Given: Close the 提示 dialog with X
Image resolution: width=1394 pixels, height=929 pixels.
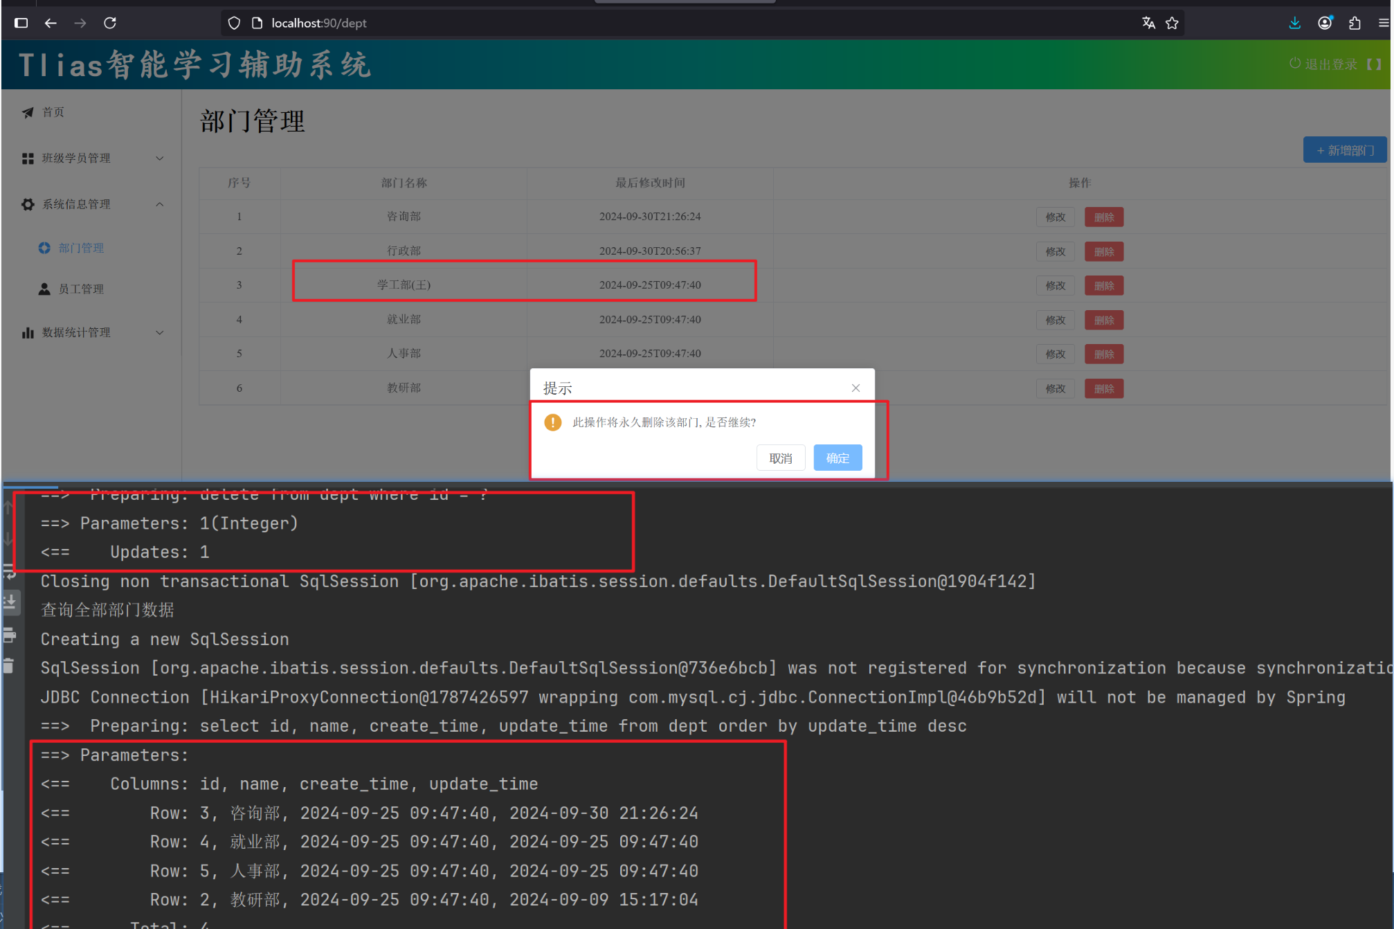Looking at the screenshot, I should pyautogui.click(x=856, y=388).
